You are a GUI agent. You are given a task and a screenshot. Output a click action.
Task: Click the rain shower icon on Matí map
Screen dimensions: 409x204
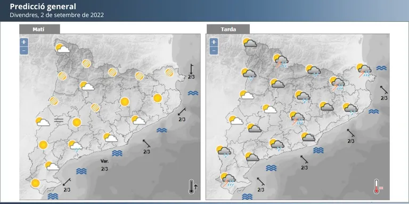[75, 146]
